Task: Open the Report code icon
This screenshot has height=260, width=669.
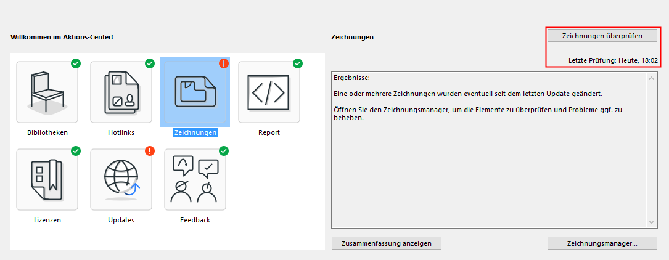Action: [269, 92]
